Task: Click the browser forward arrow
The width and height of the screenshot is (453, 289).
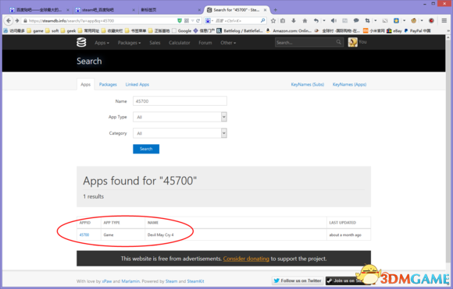Action: click(x=17, y=20)
